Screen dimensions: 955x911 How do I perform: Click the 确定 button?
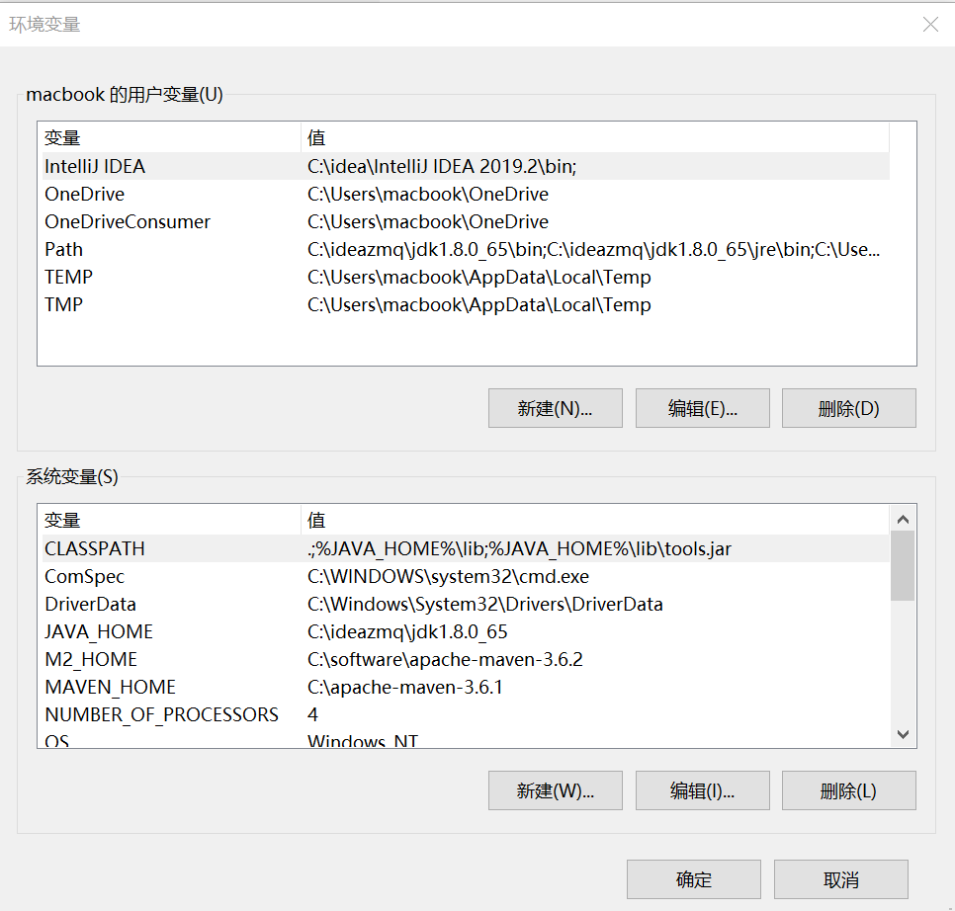(693, 878)
